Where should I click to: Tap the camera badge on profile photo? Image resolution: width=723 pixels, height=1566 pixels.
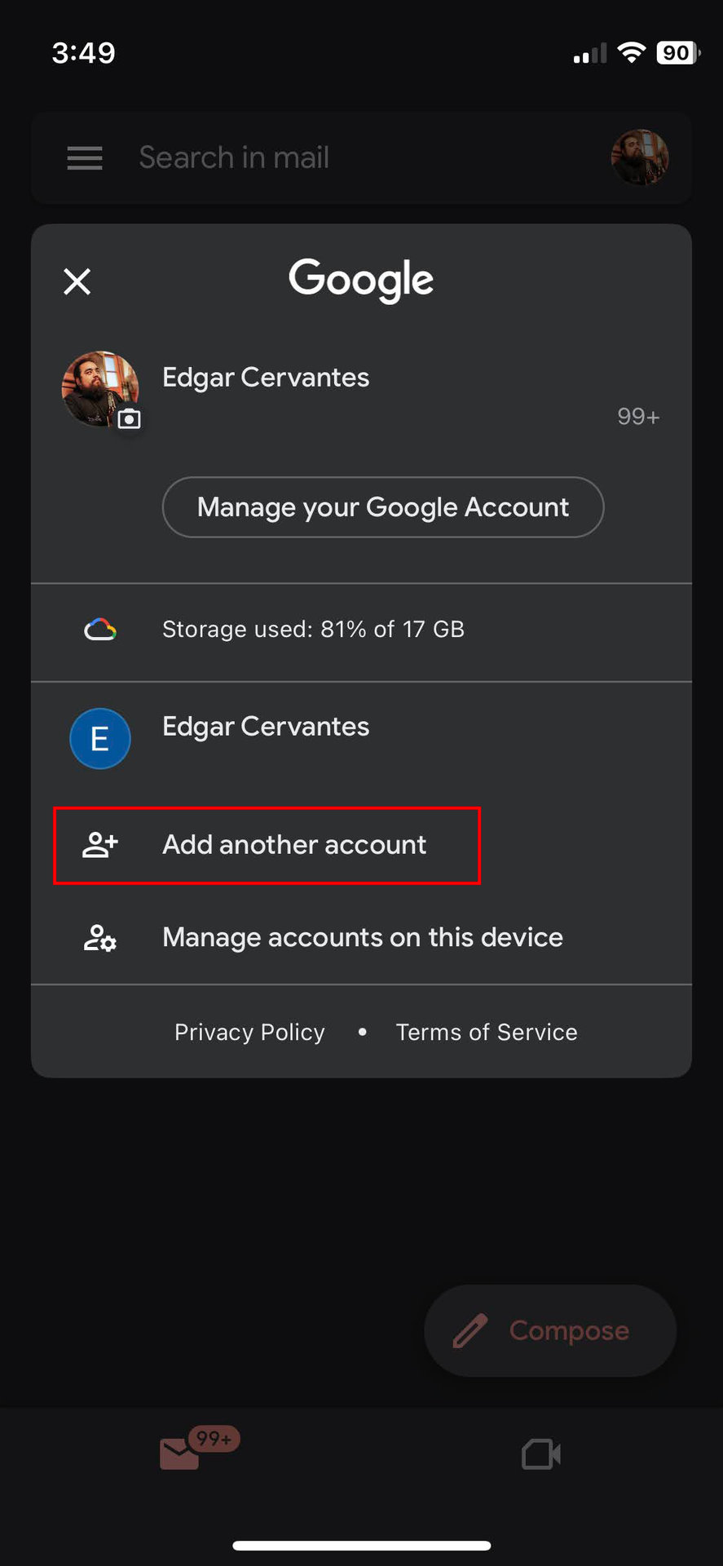[130, 418]
